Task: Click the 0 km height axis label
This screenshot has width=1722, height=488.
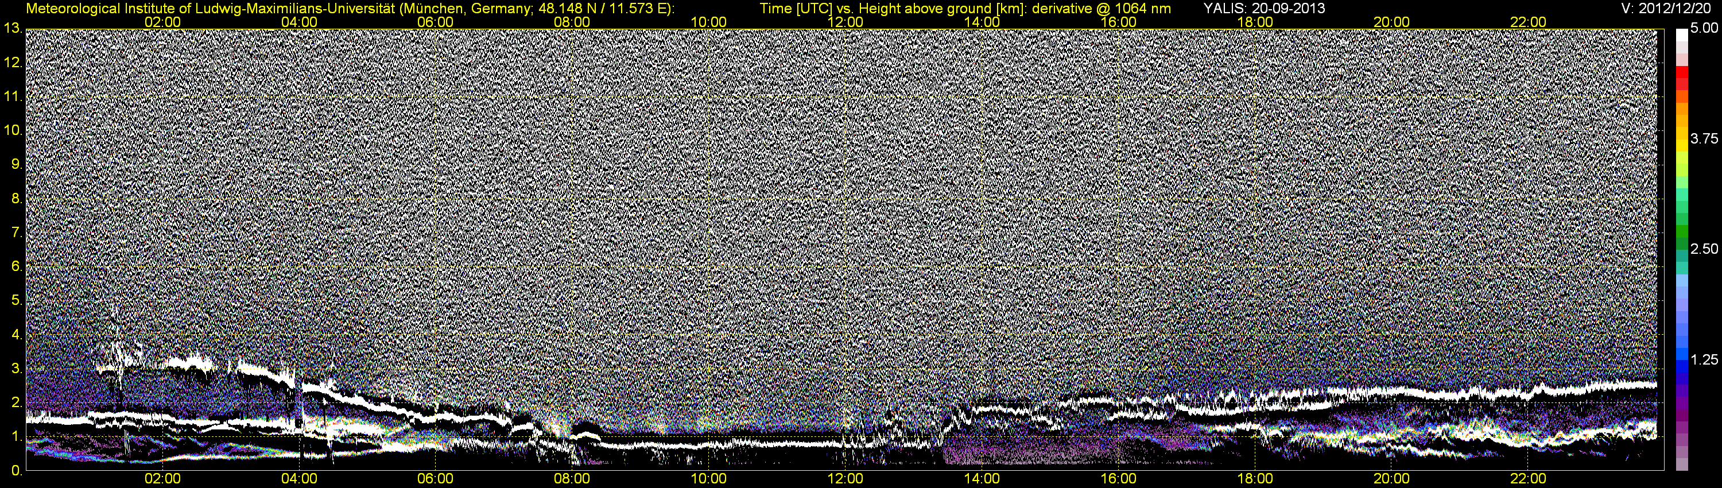Action: [x=17, y=471]
